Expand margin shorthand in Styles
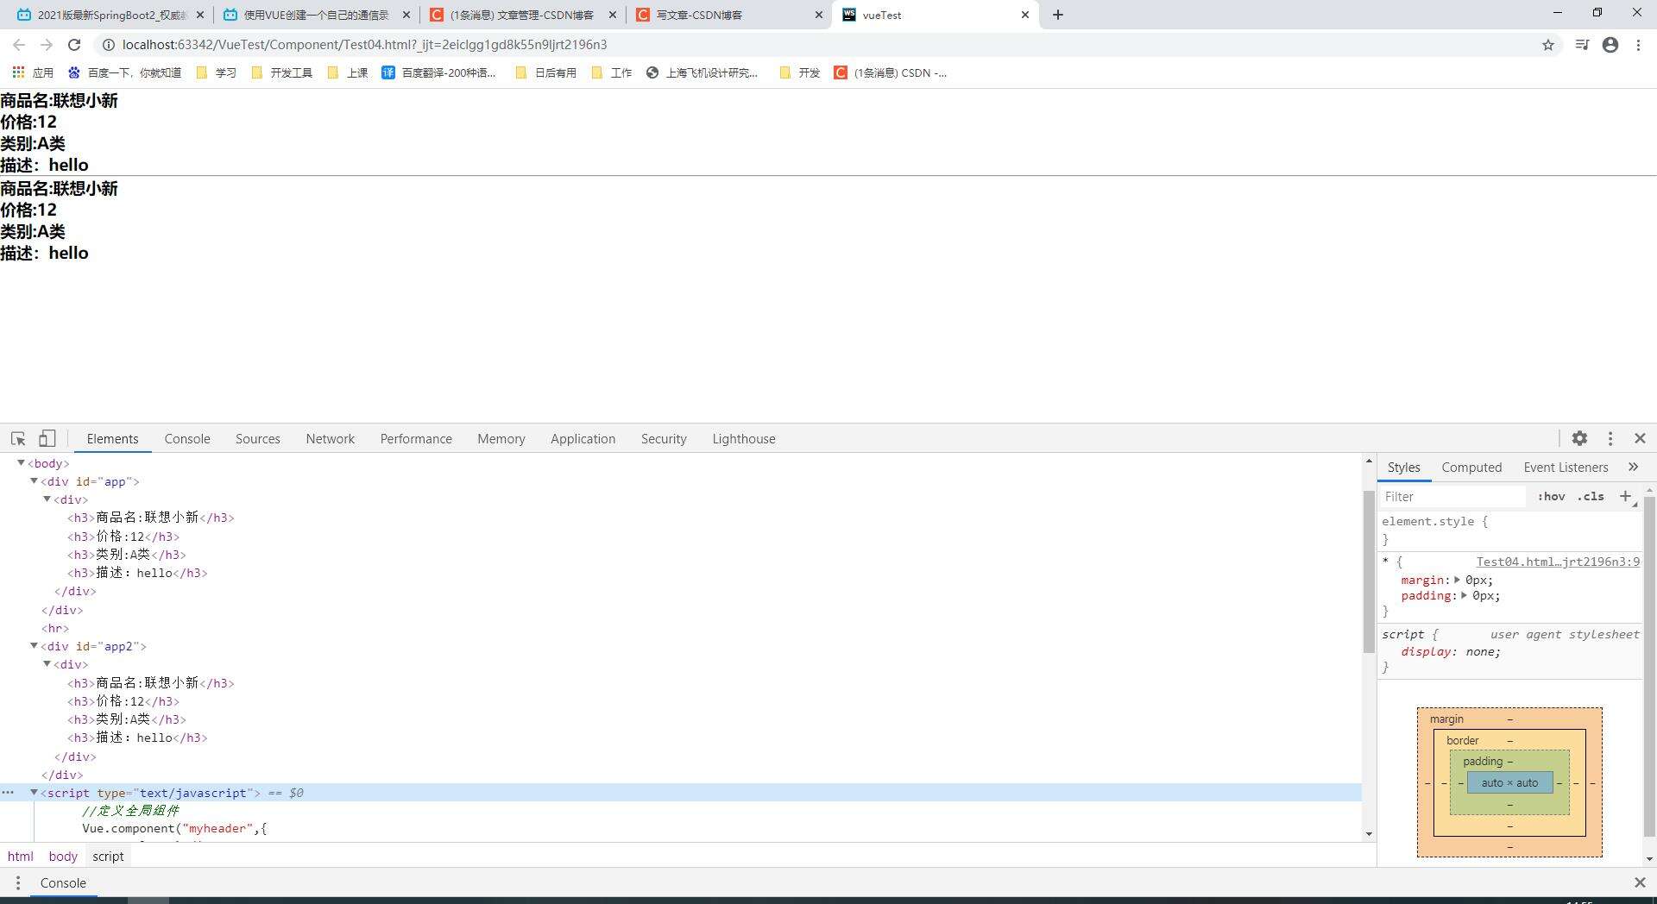 tap(1457, 580)
